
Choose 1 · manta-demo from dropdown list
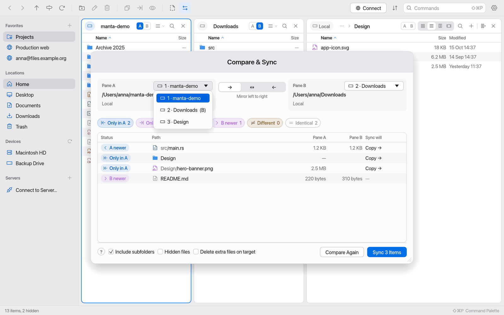tap(183, 98)
